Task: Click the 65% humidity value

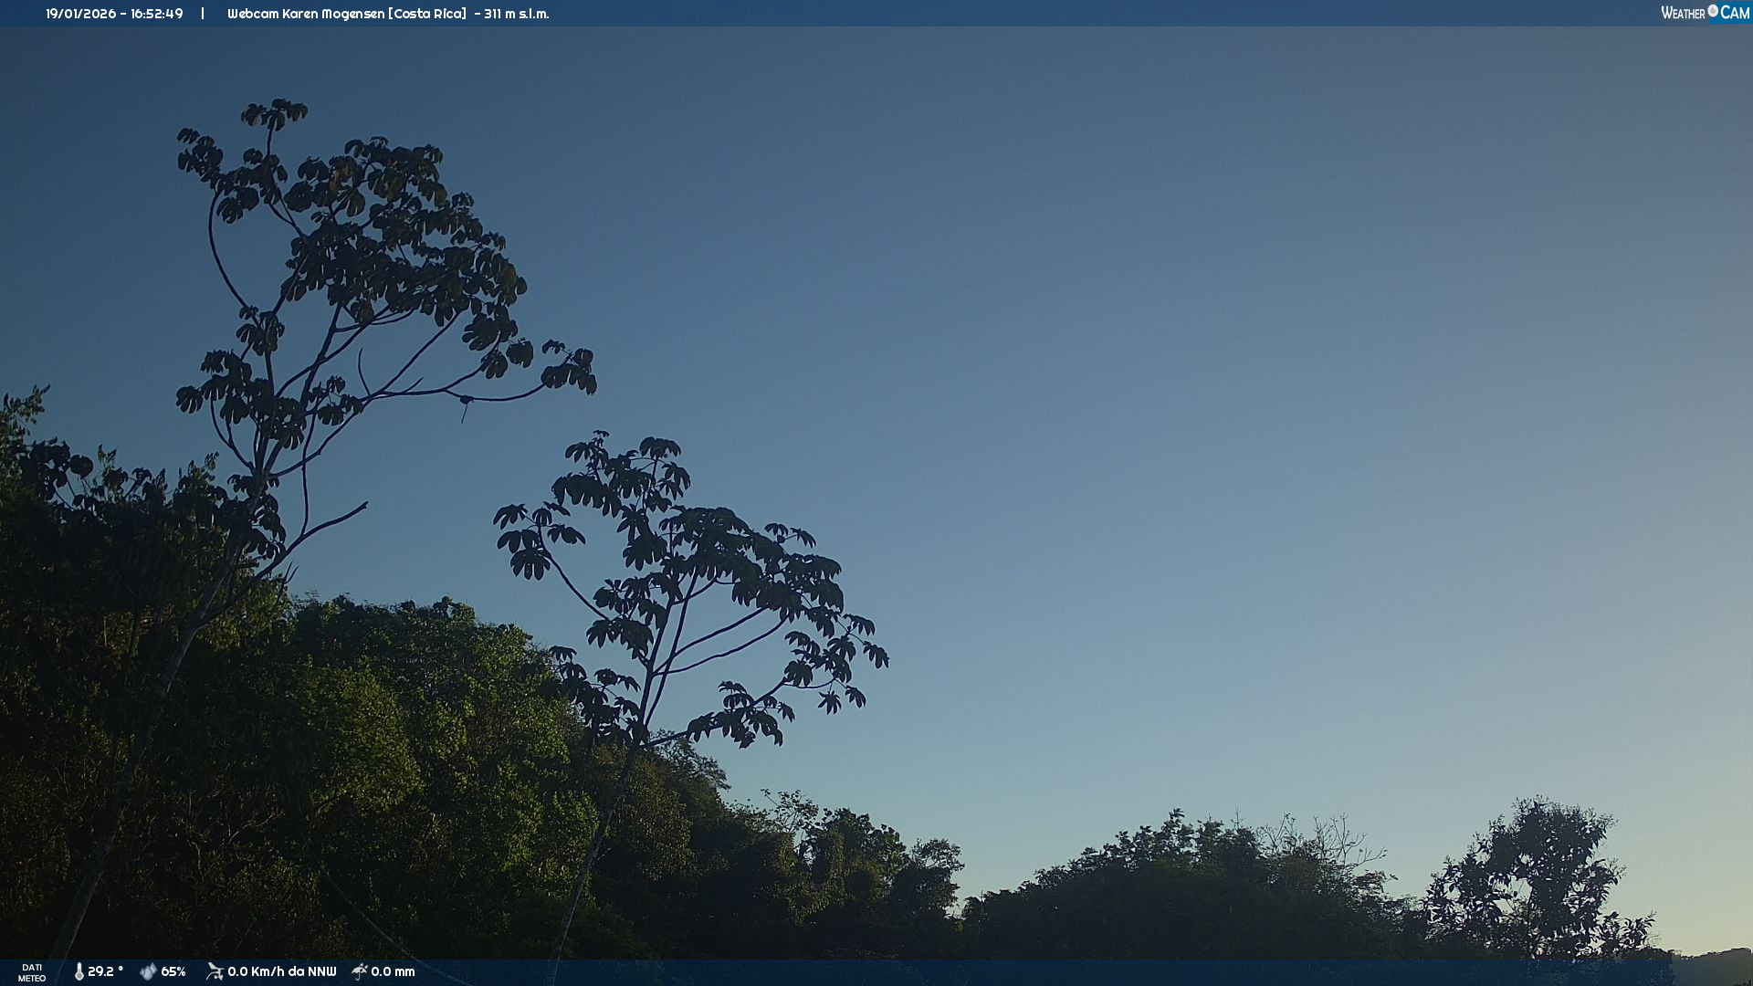Action: click(173, 971)
